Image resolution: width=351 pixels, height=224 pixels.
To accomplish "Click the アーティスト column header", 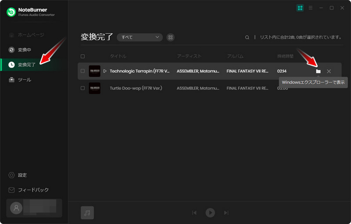I will (x=189, y=56).
